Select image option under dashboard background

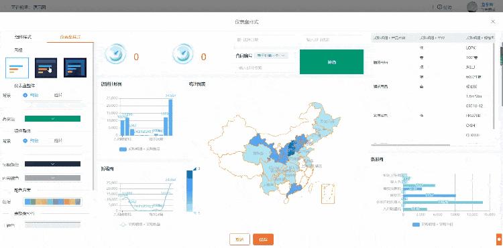click(x=58, y=95)
